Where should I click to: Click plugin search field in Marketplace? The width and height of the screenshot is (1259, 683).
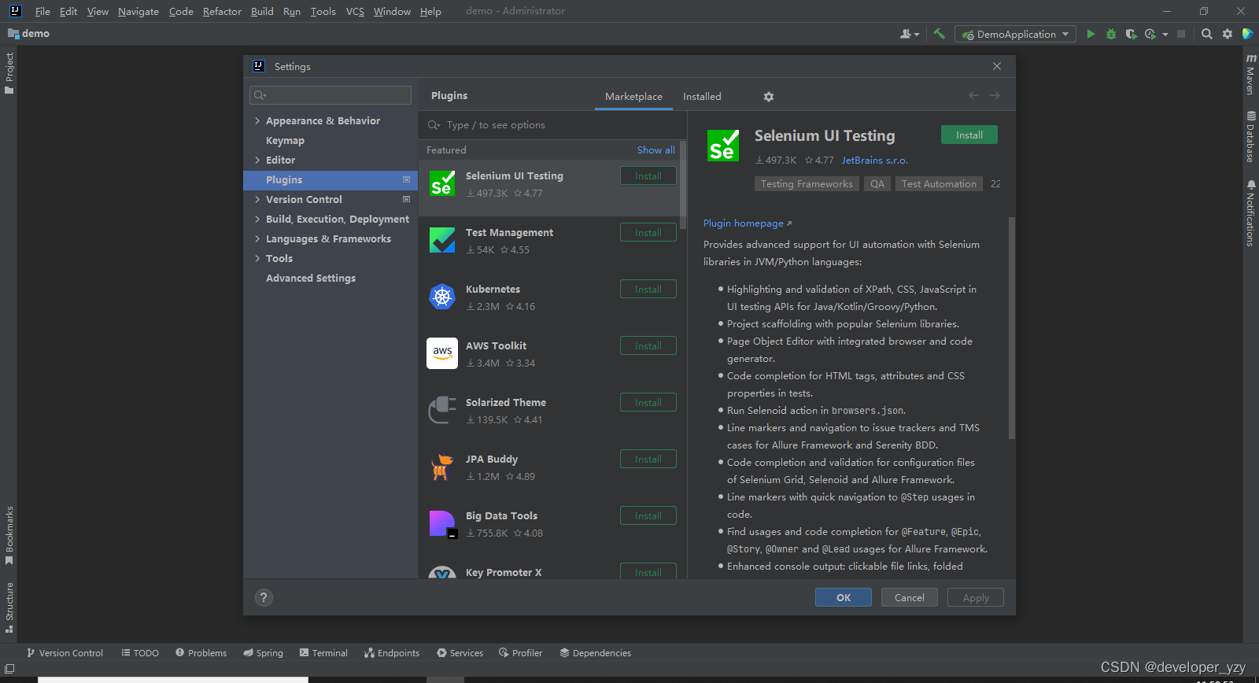tap(553, 125)
